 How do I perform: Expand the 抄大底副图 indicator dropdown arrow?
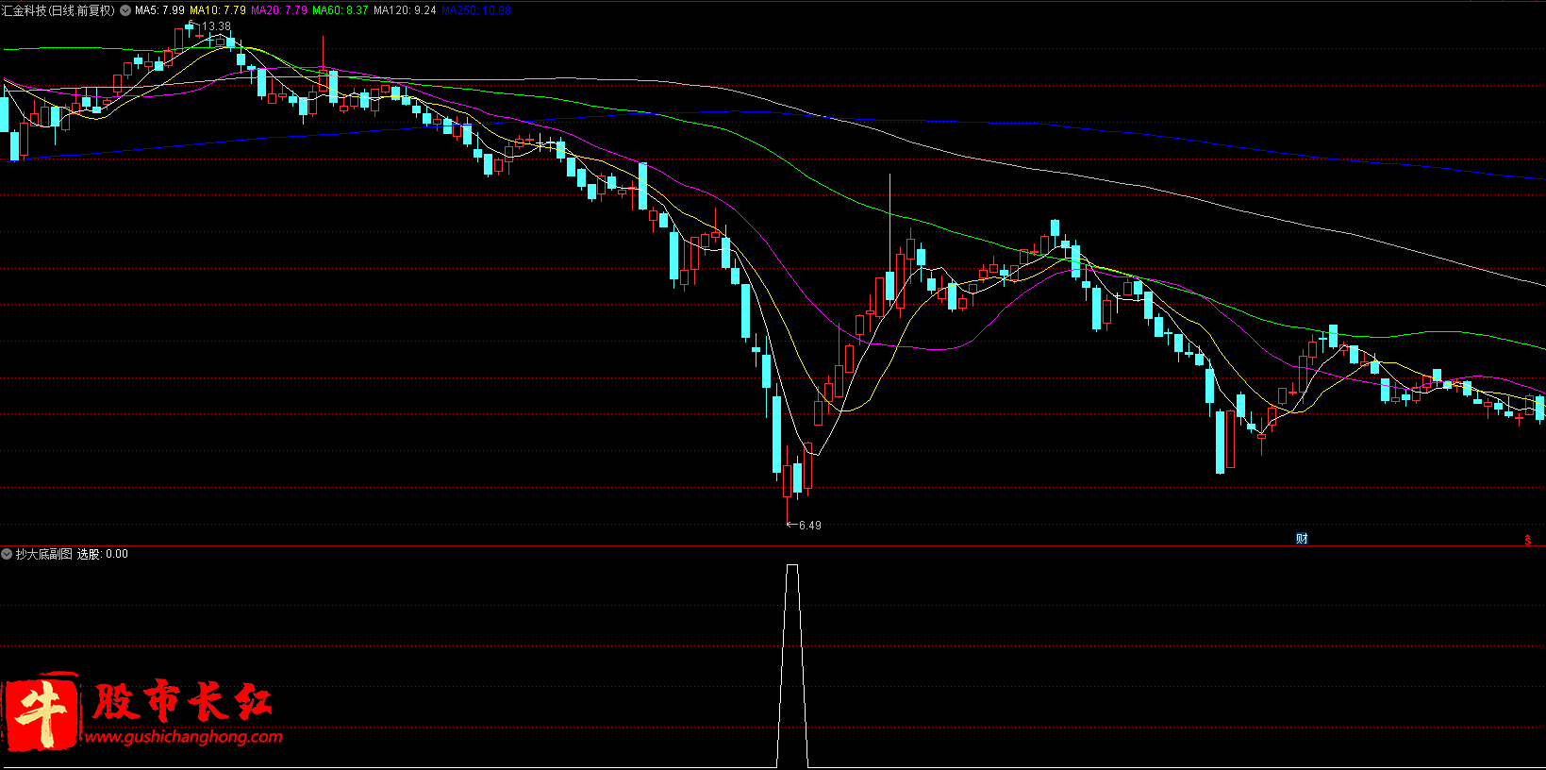click(7, 554)
